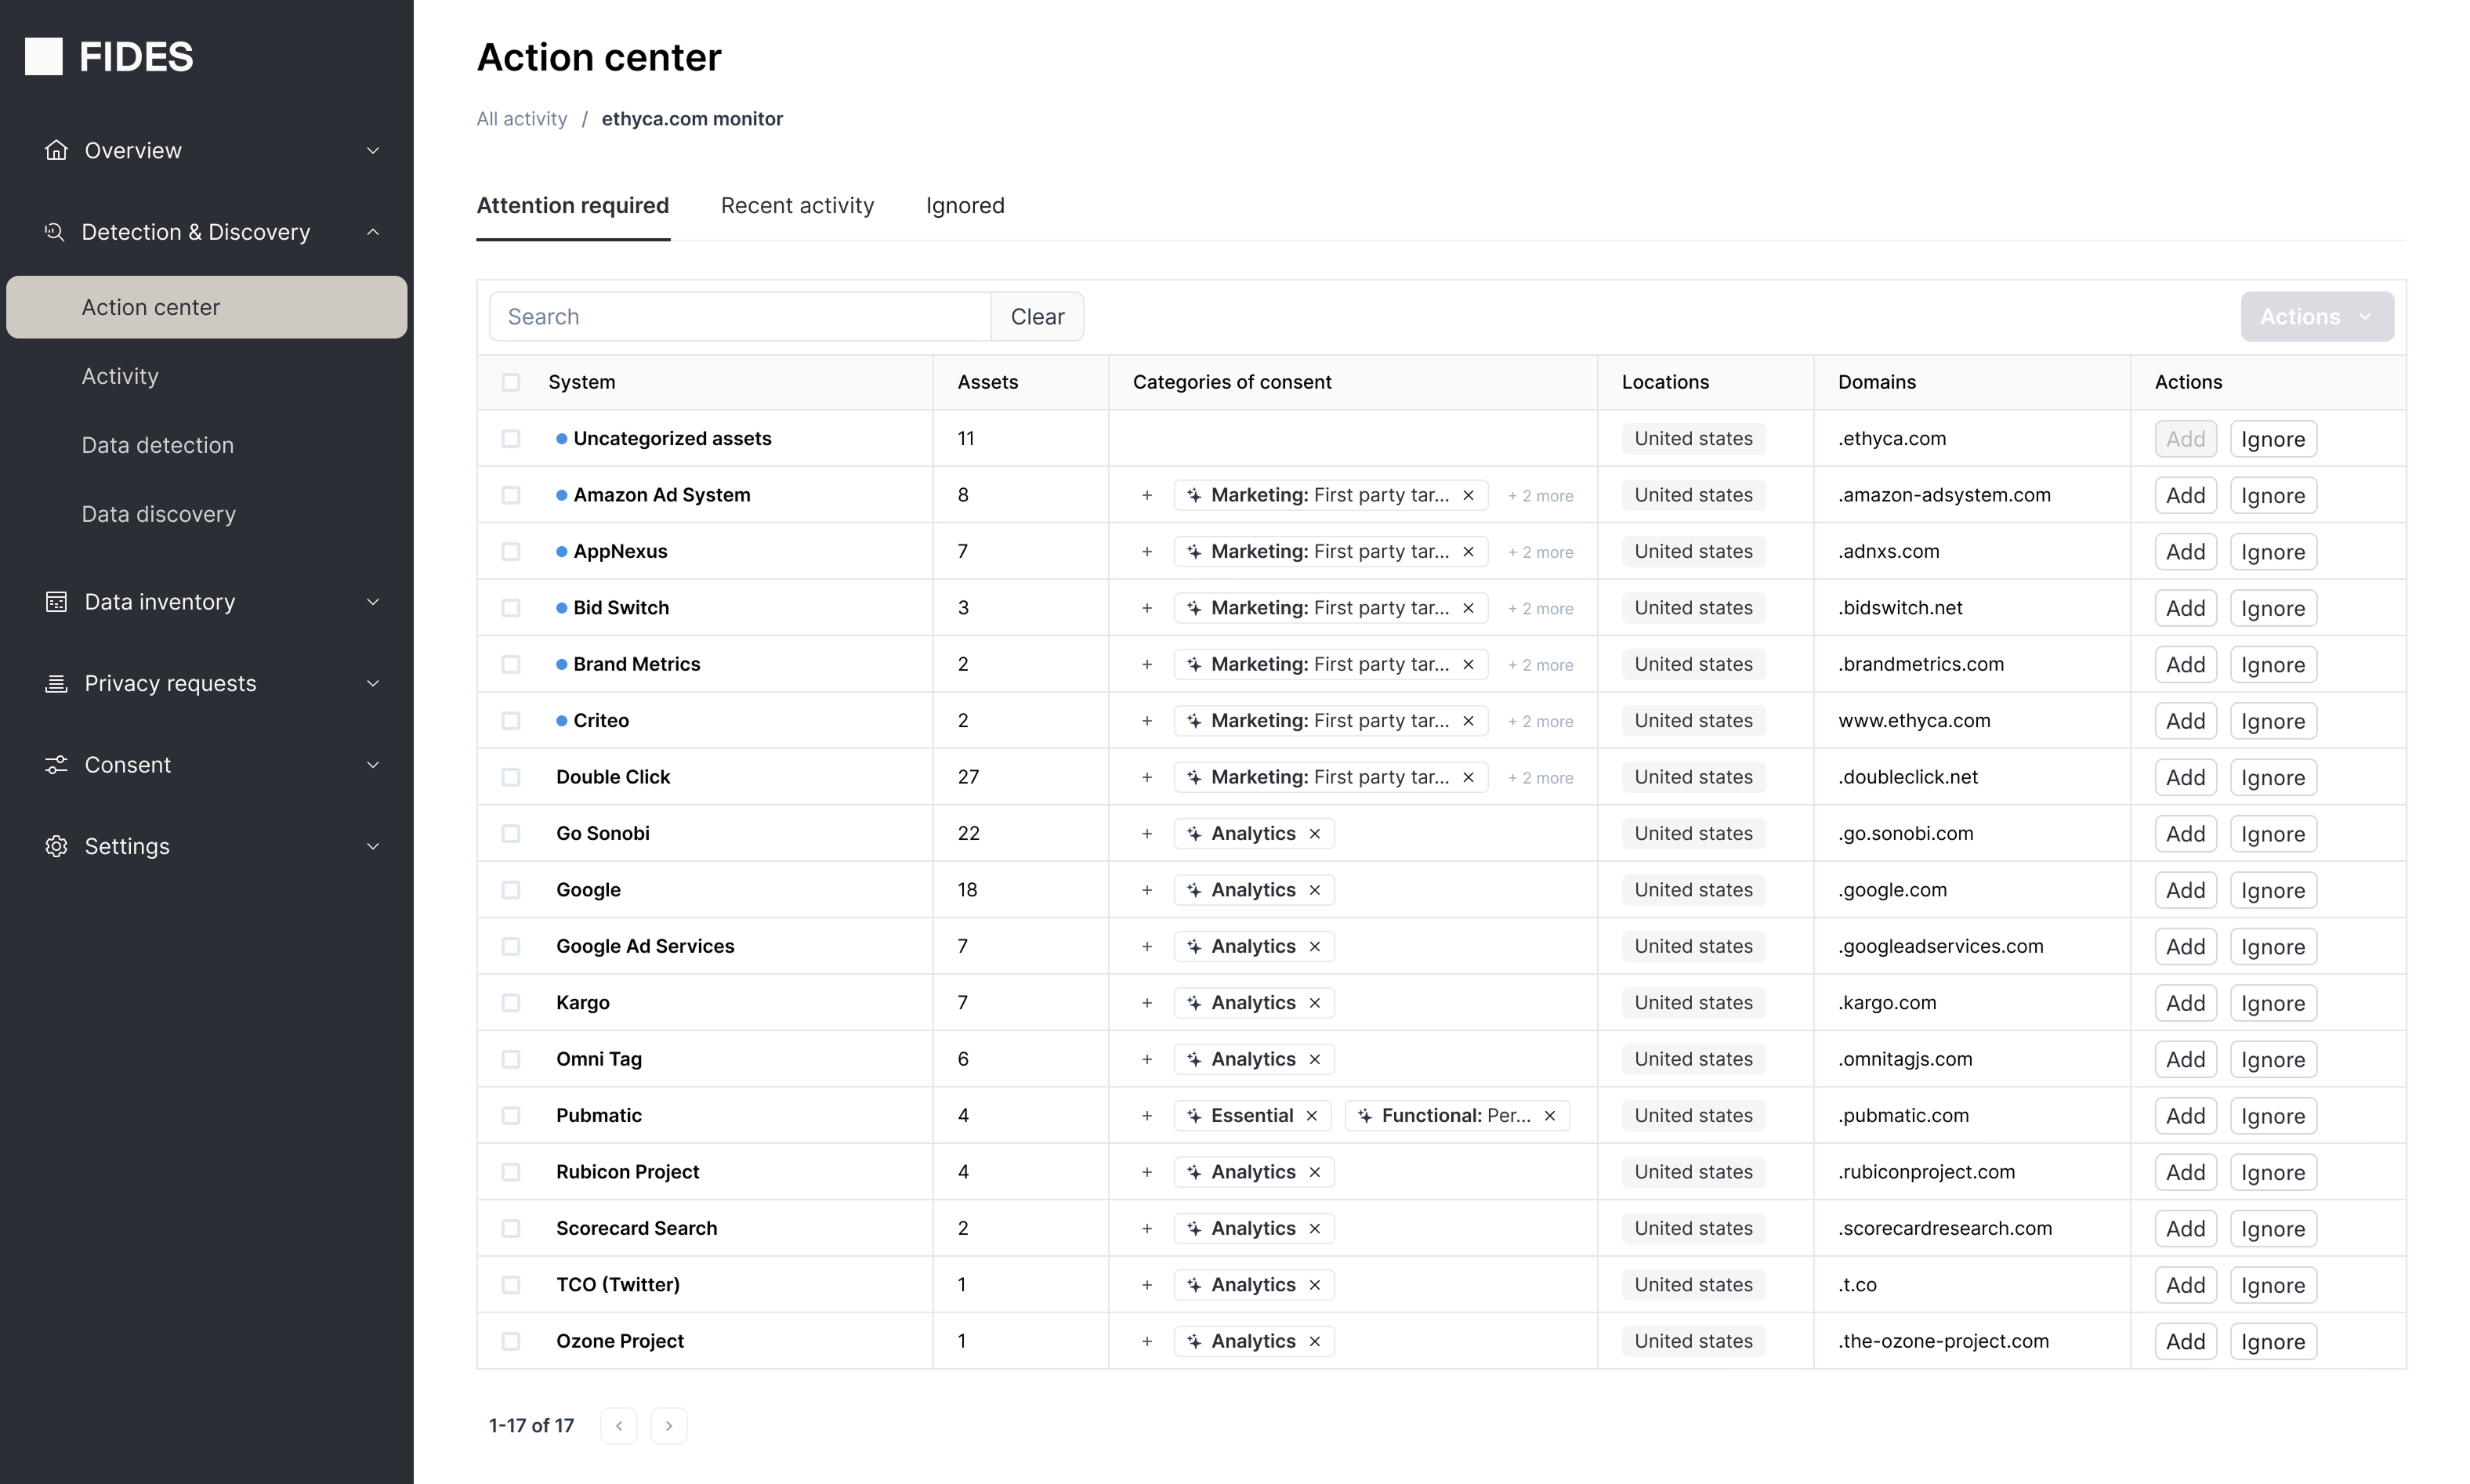The width and height of the screenshot is (2470, 1484).
Task: Click the Consent sliders icon
Action: [56, 765]
